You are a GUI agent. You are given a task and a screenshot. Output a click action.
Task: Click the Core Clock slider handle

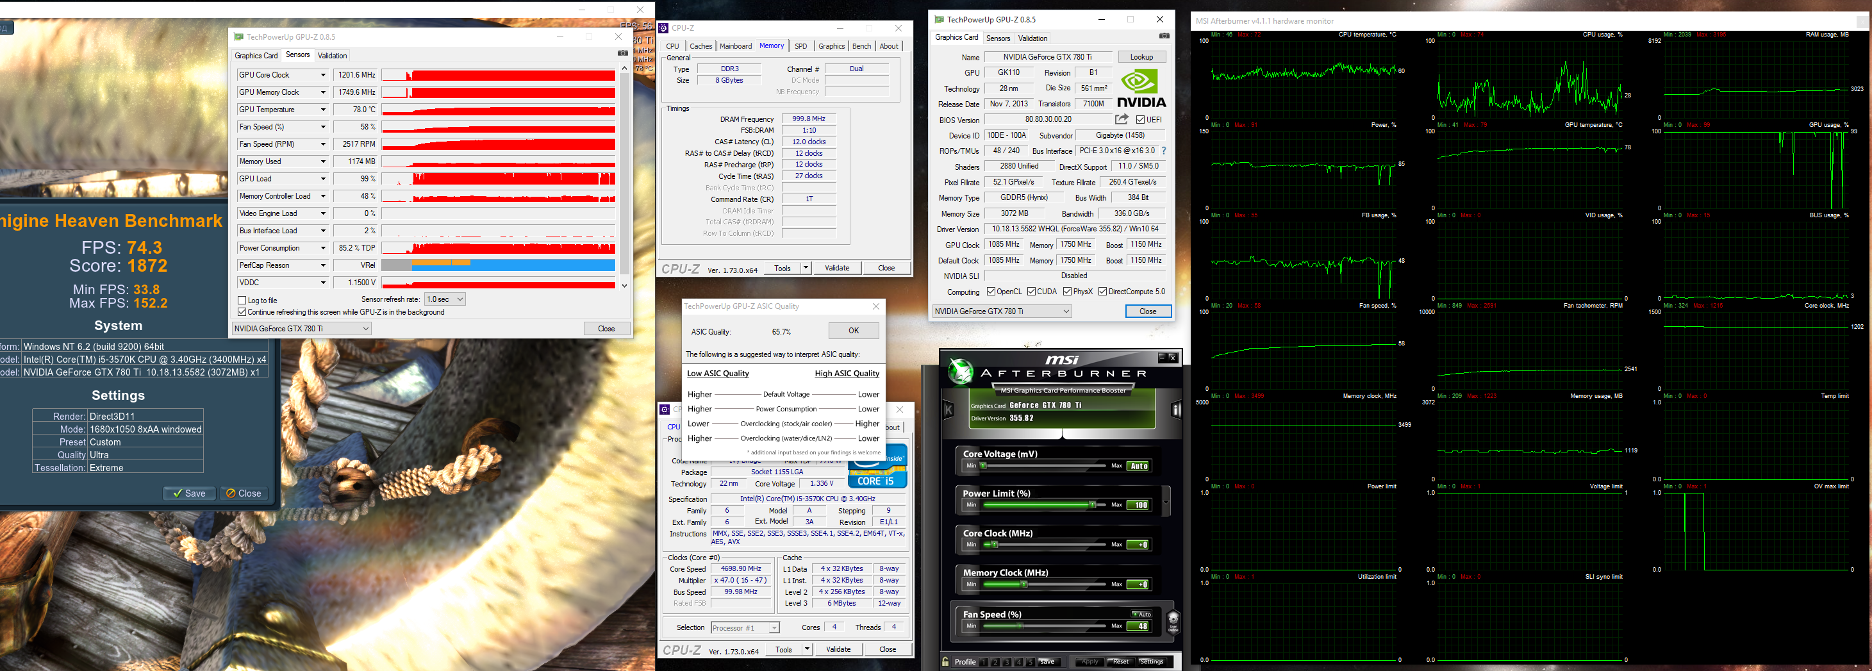(x=995, y=545)
